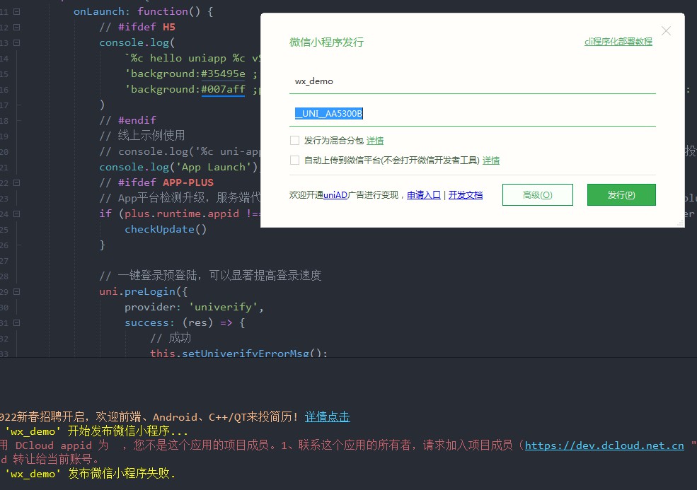
Task: Close the 微信小程序发行 dialog
Action: (666, 30)
